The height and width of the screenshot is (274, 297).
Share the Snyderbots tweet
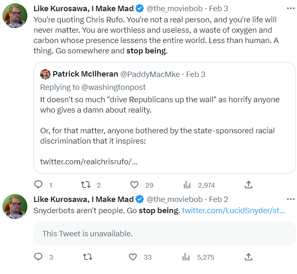(x=249, y=257)
